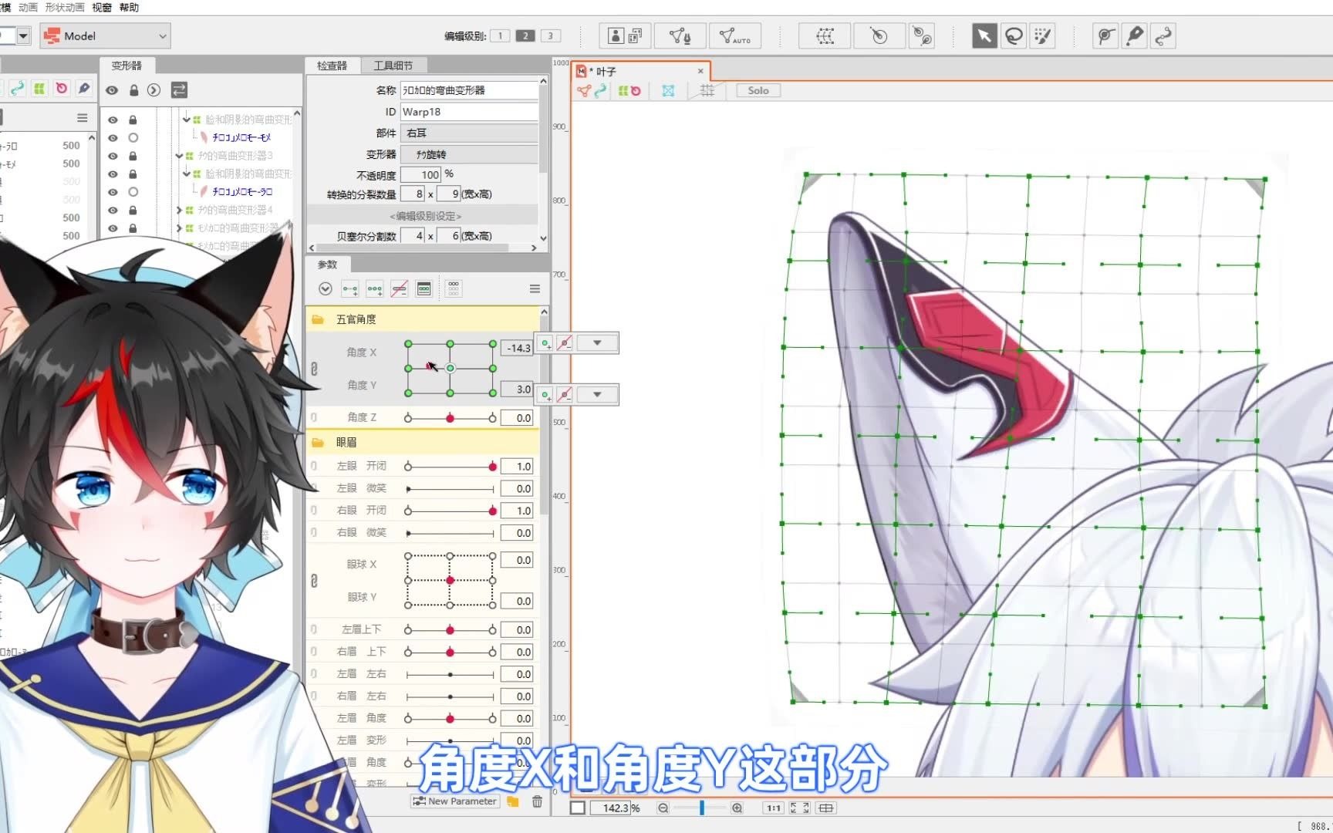The width and height of the screenshot is (1333, 833).
Task: Select the 叶子 document tab
Action: (x=640, y=71)
